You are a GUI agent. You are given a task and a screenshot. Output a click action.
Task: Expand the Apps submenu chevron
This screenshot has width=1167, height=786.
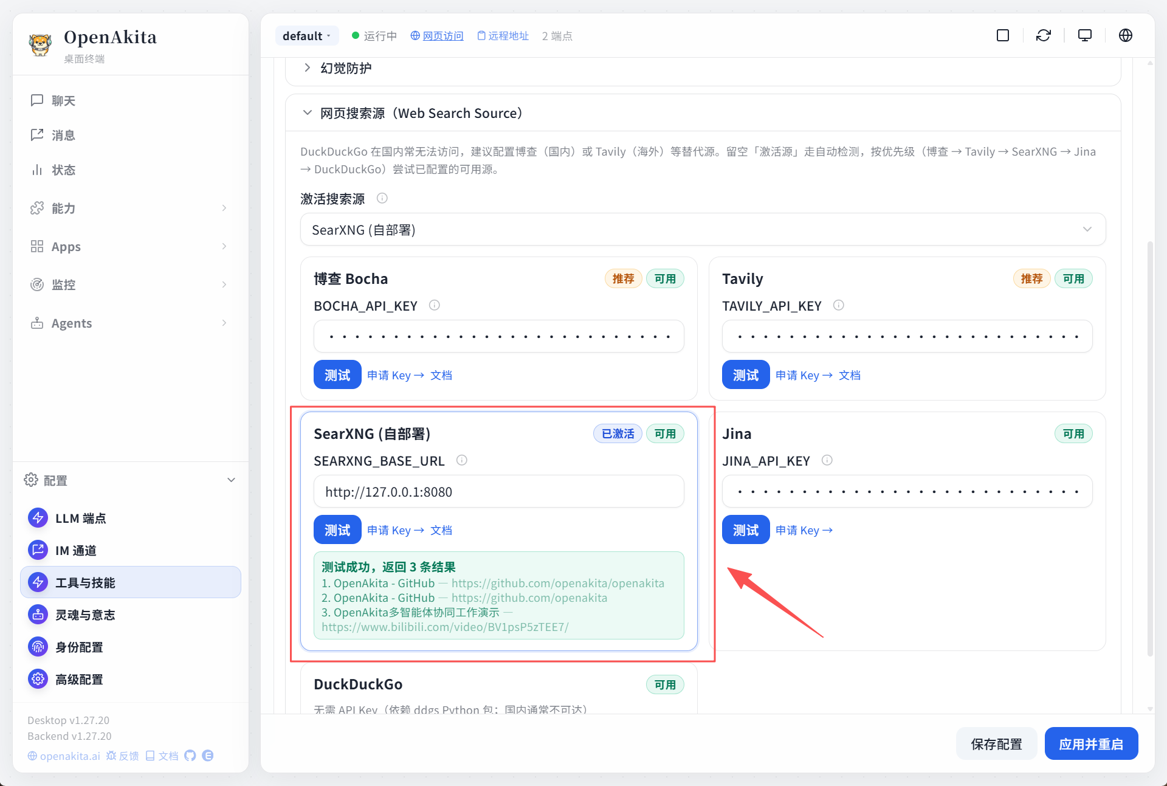(x=224, y=246)
